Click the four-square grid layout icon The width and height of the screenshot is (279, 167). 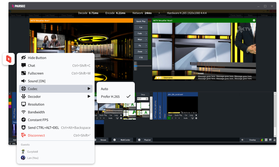(266, 140)
